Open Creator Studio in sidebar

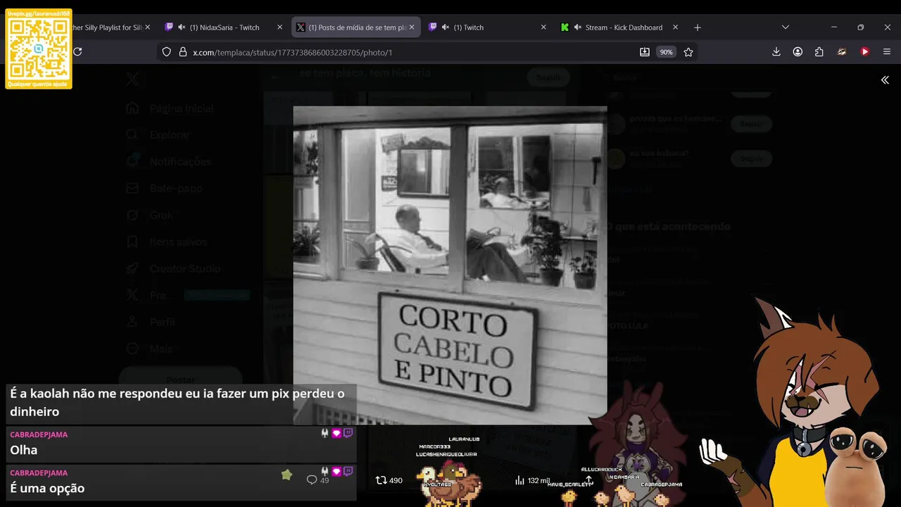tap(184, 269)
